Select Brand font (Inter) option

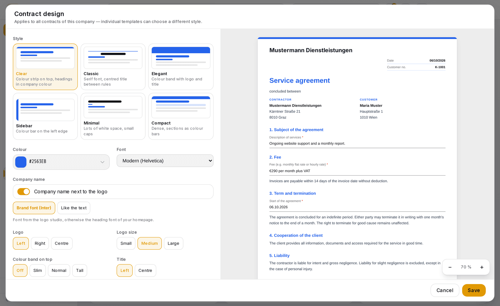[x=34, y=208]
